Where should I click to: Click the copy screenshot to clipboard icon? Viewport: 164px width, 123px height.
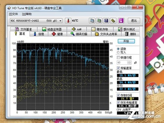[99, 21]
